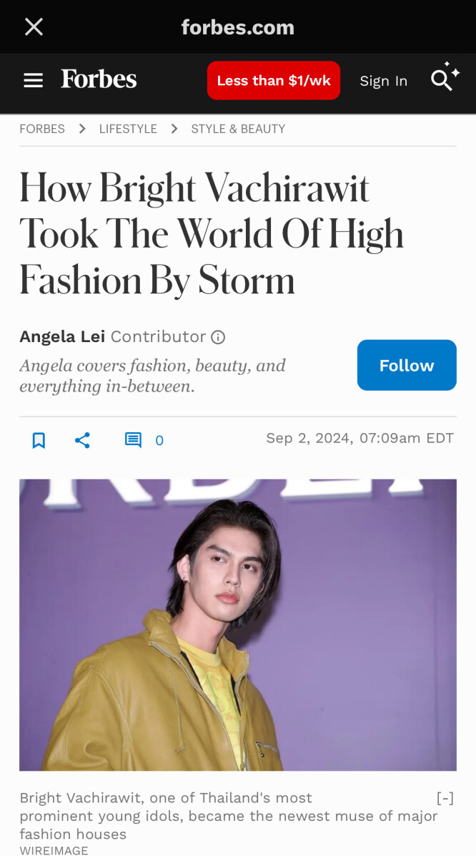This screenshot has width=476, height=856.
Task: Show contributor info via the circled i icon
Action: [218, 337]
